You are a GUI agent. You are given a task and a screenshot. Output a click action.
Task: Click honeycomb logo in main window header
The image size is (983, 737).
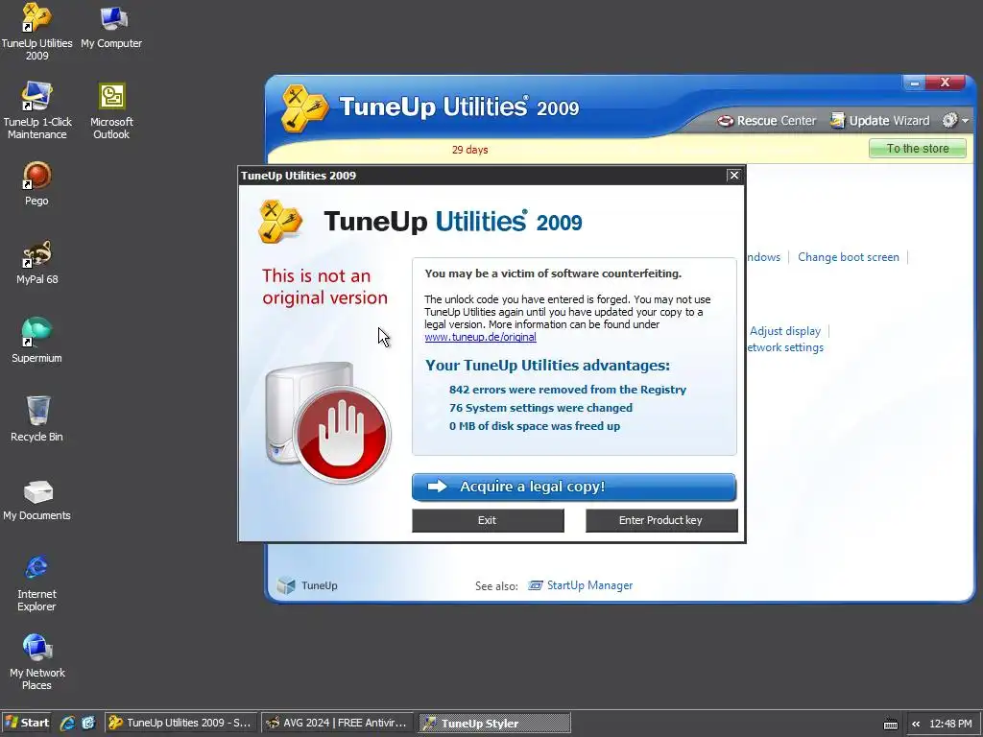click(x=304, y=107)
